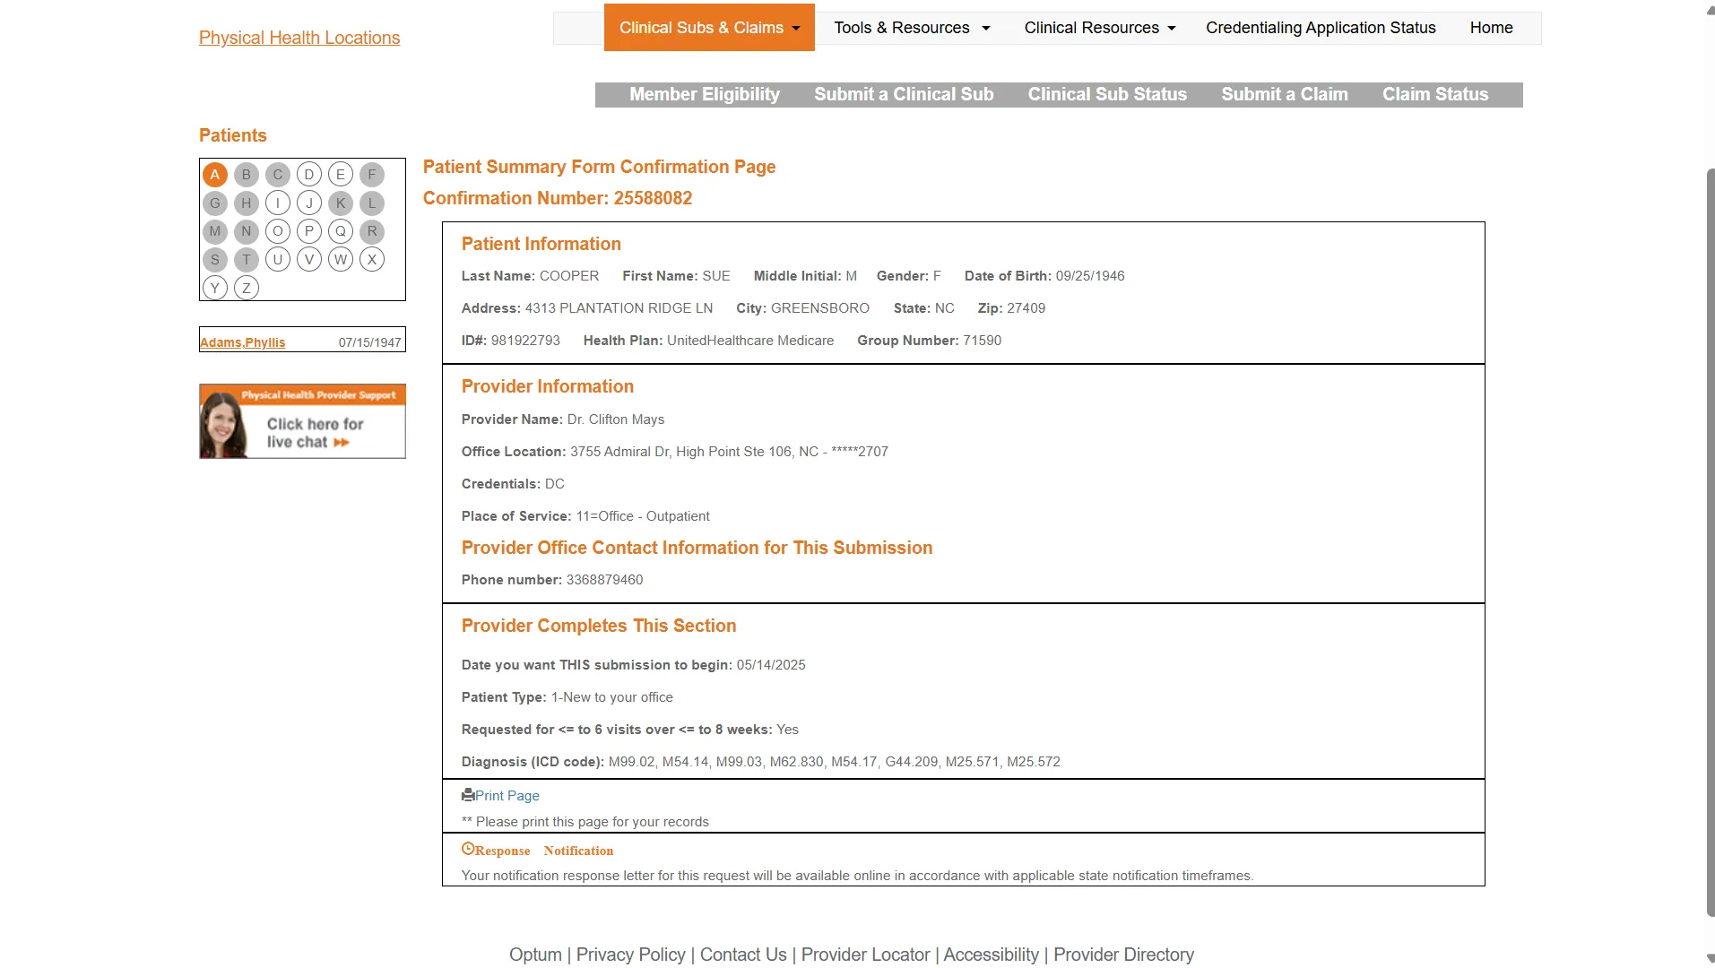Viewport: 1715px width, 968px height.
Task: Select patient letter O filter
Action: click(x=278, y=231)
